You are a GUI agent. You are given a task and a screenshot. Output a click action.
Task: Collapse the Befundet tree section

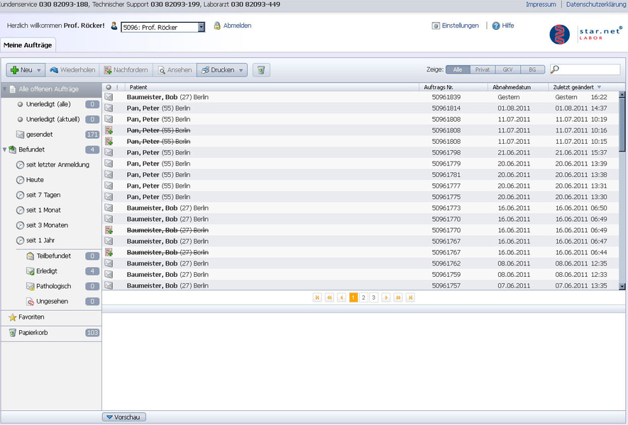[x=5, y=149]
